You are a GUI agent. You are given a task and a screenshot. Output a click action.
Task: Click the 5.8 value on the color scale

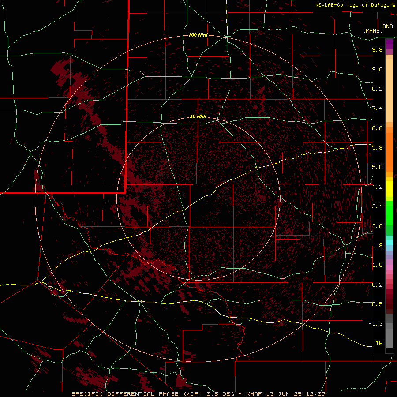[x=377, y=148]
